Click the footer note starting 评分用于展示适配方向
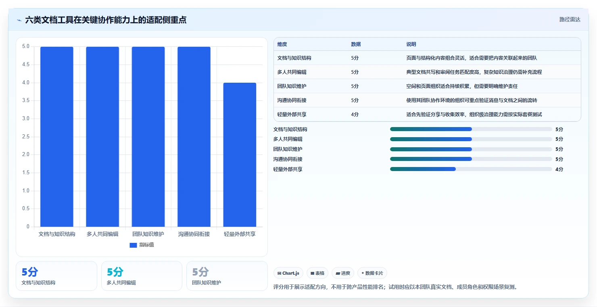The height and width of the screenshot is (307, 597). click(x=395, y=287)
